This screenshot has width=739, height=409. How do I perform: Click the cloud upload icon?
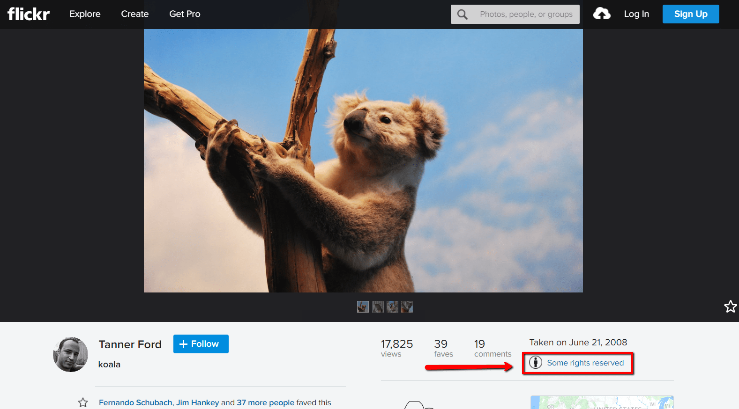[x=602, y=14]
